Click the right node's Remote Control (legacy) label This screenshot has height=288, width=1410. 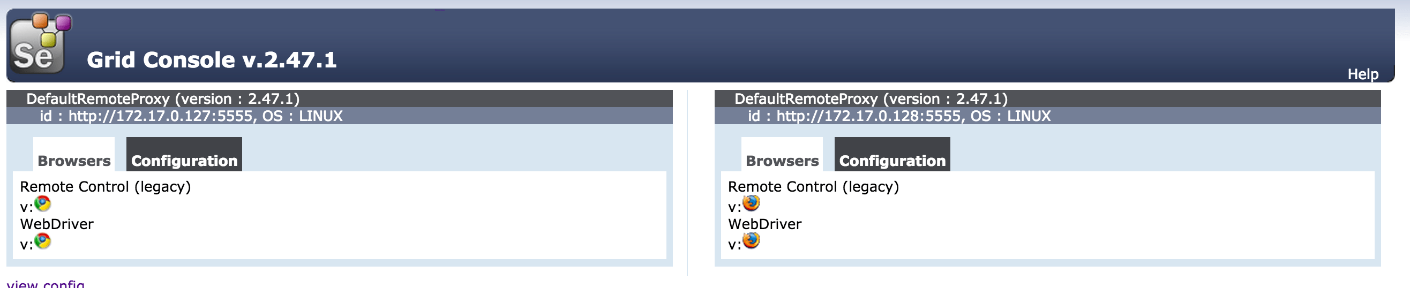click(813, 187)
